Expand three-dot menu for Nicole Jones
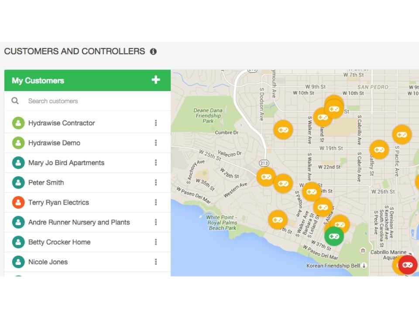Screen dimensions: 419x331 pos(156,262)
